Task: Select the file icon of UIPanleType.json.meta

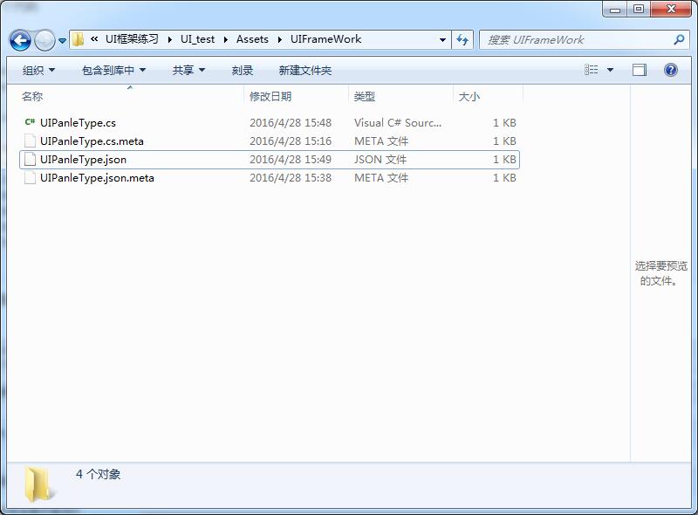Action: point(30,177)
